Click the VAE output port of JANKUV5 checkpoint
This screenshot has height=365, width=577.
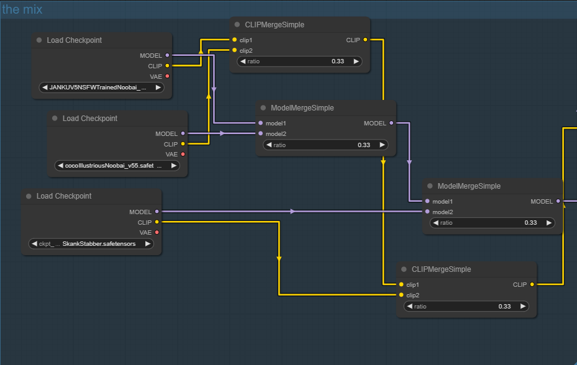(x=167, y=76)
